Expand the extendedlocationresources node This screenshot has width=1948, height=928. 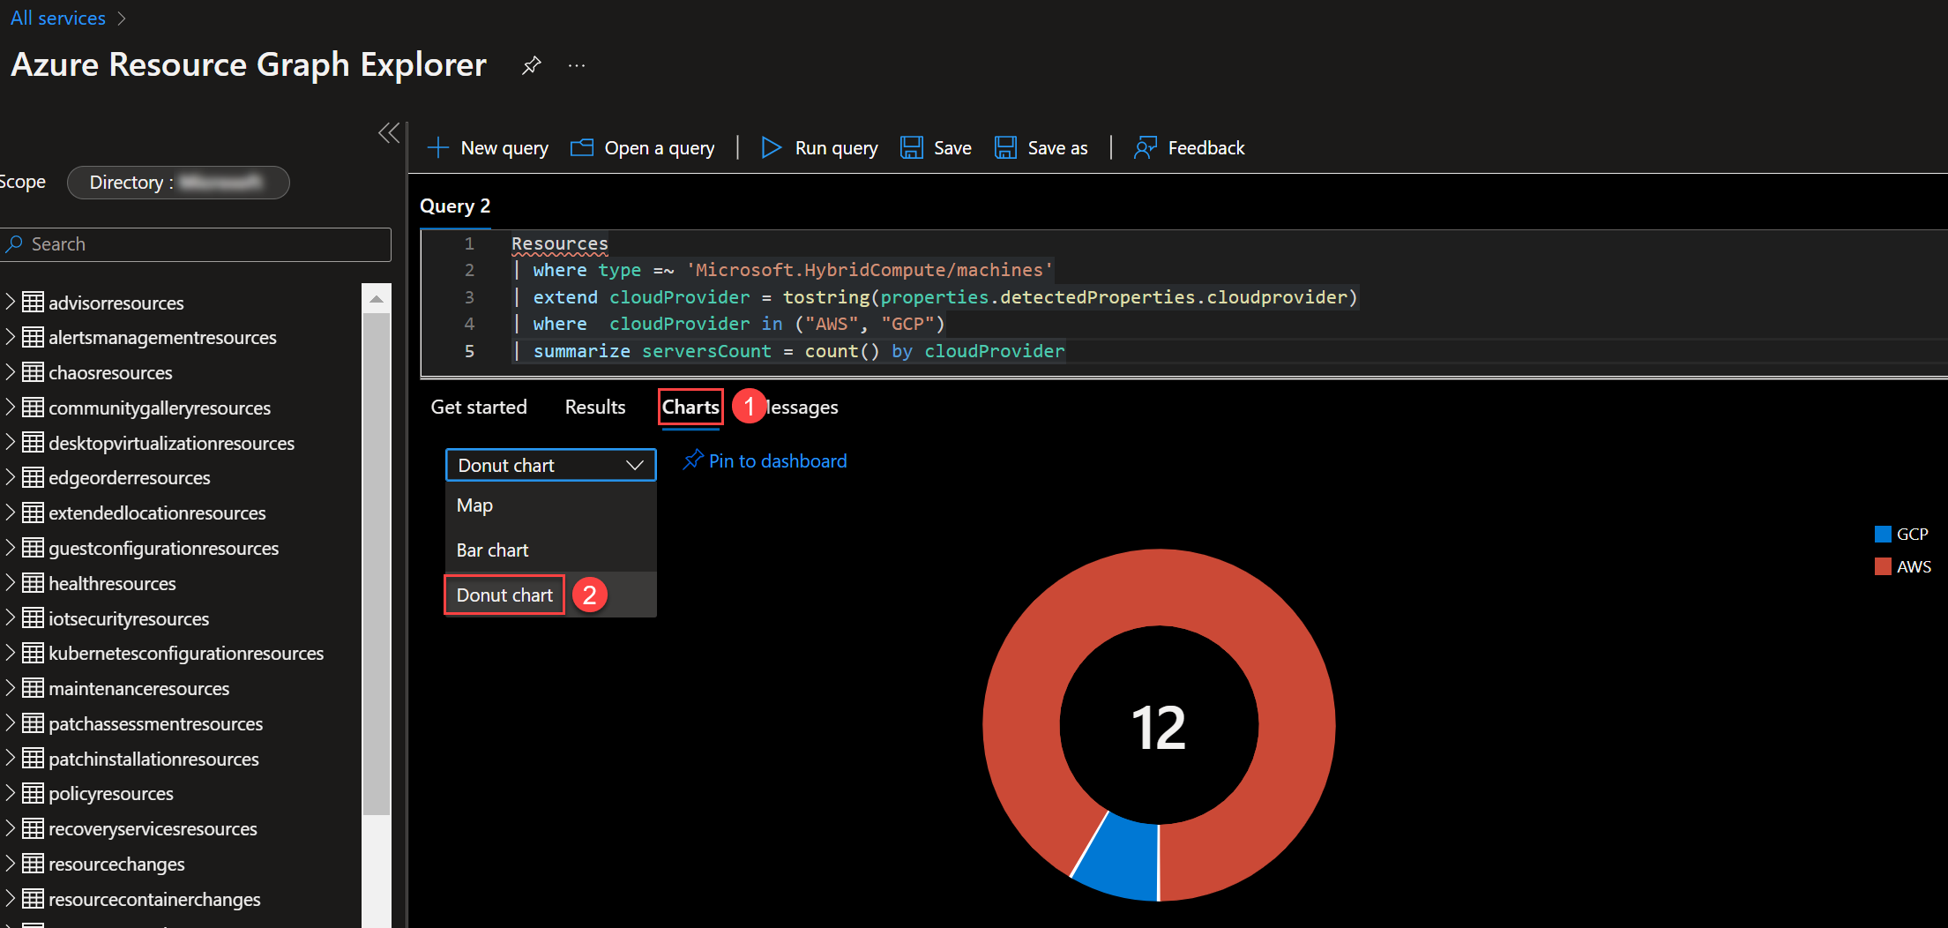11,513
